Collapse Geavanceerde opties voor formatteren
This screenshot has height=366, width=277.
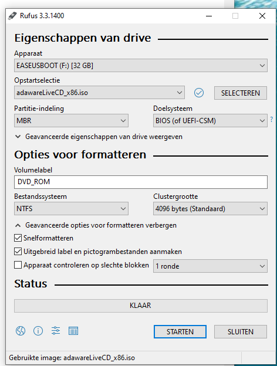(96, 225)
